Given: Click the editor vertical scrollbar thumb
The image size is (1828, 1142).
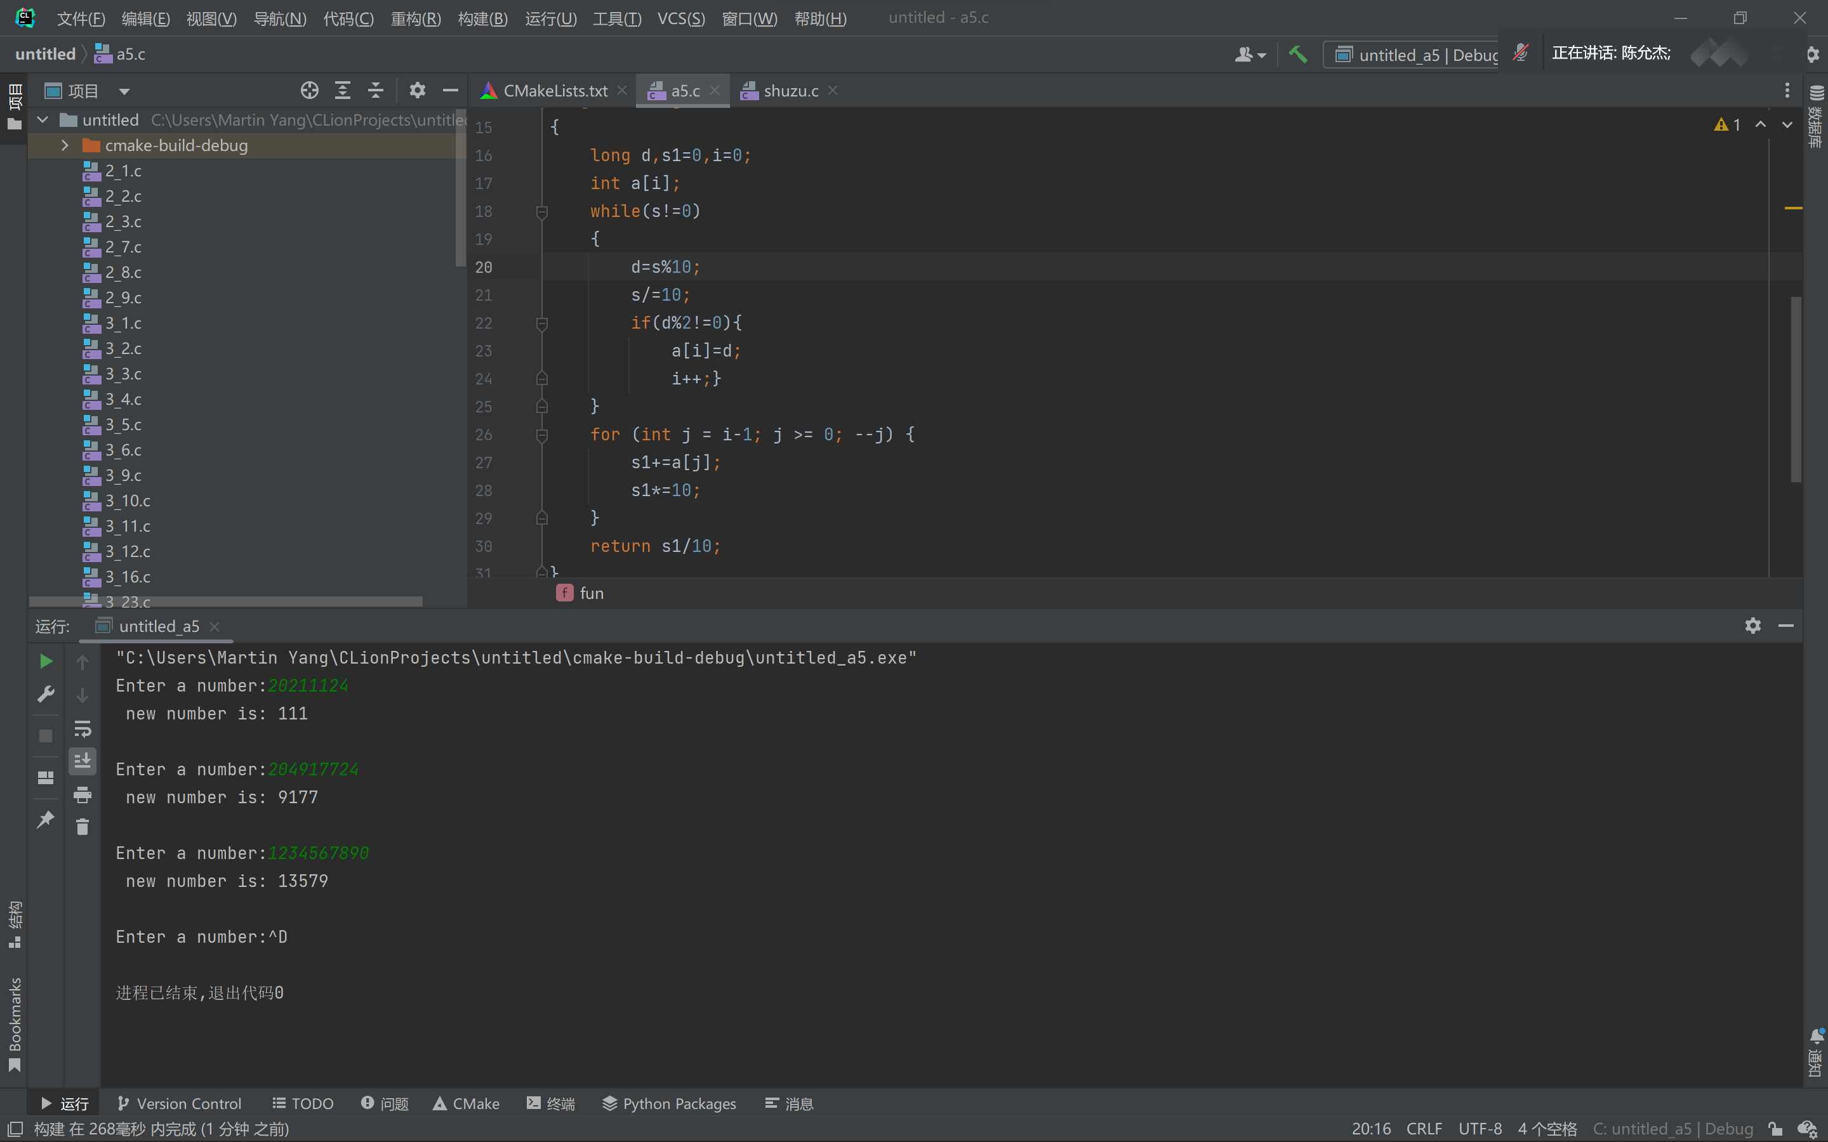Looking at the screenshot, I should (x=1796, y=389).
